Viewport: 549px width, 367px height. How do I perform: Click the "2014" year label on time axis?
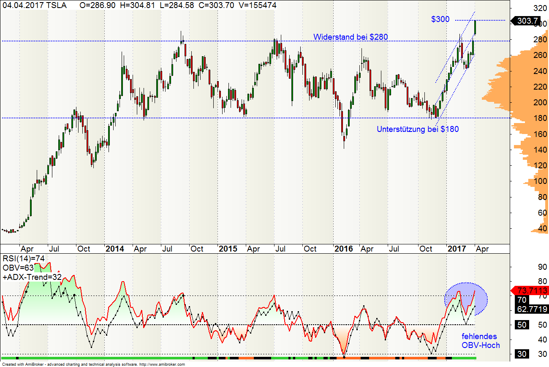(115, 249)
